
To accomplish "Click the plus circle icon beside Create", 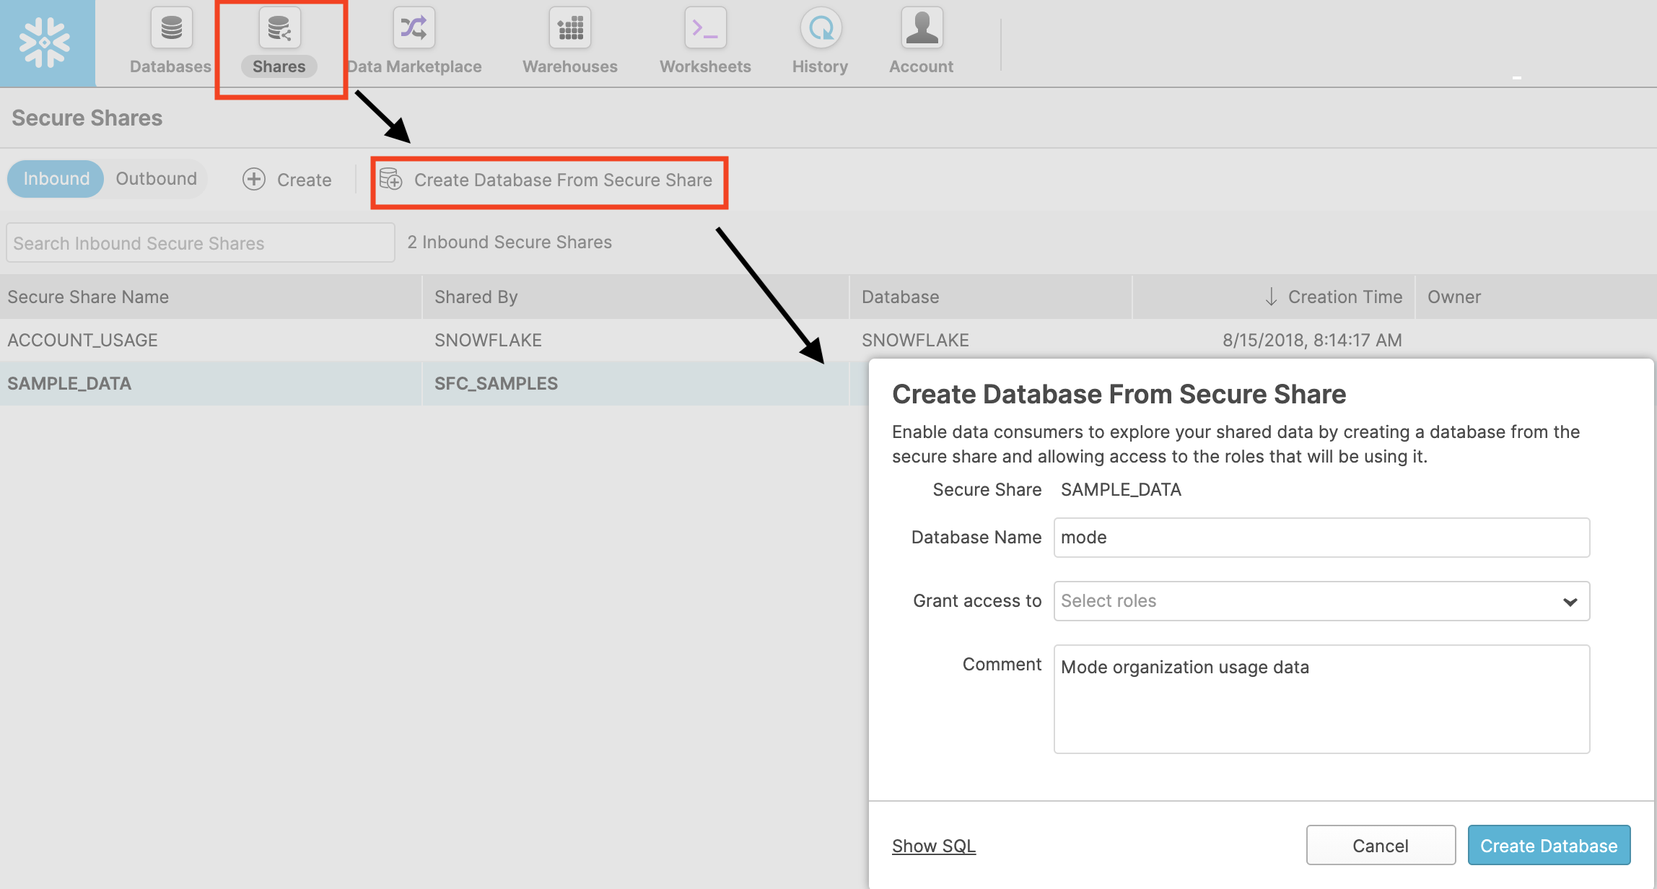I will (x=253, y=179).
